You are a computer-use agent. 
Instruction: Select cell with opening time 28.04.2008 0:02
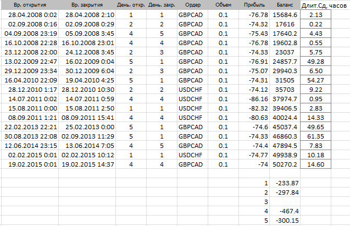click(30, 15)
